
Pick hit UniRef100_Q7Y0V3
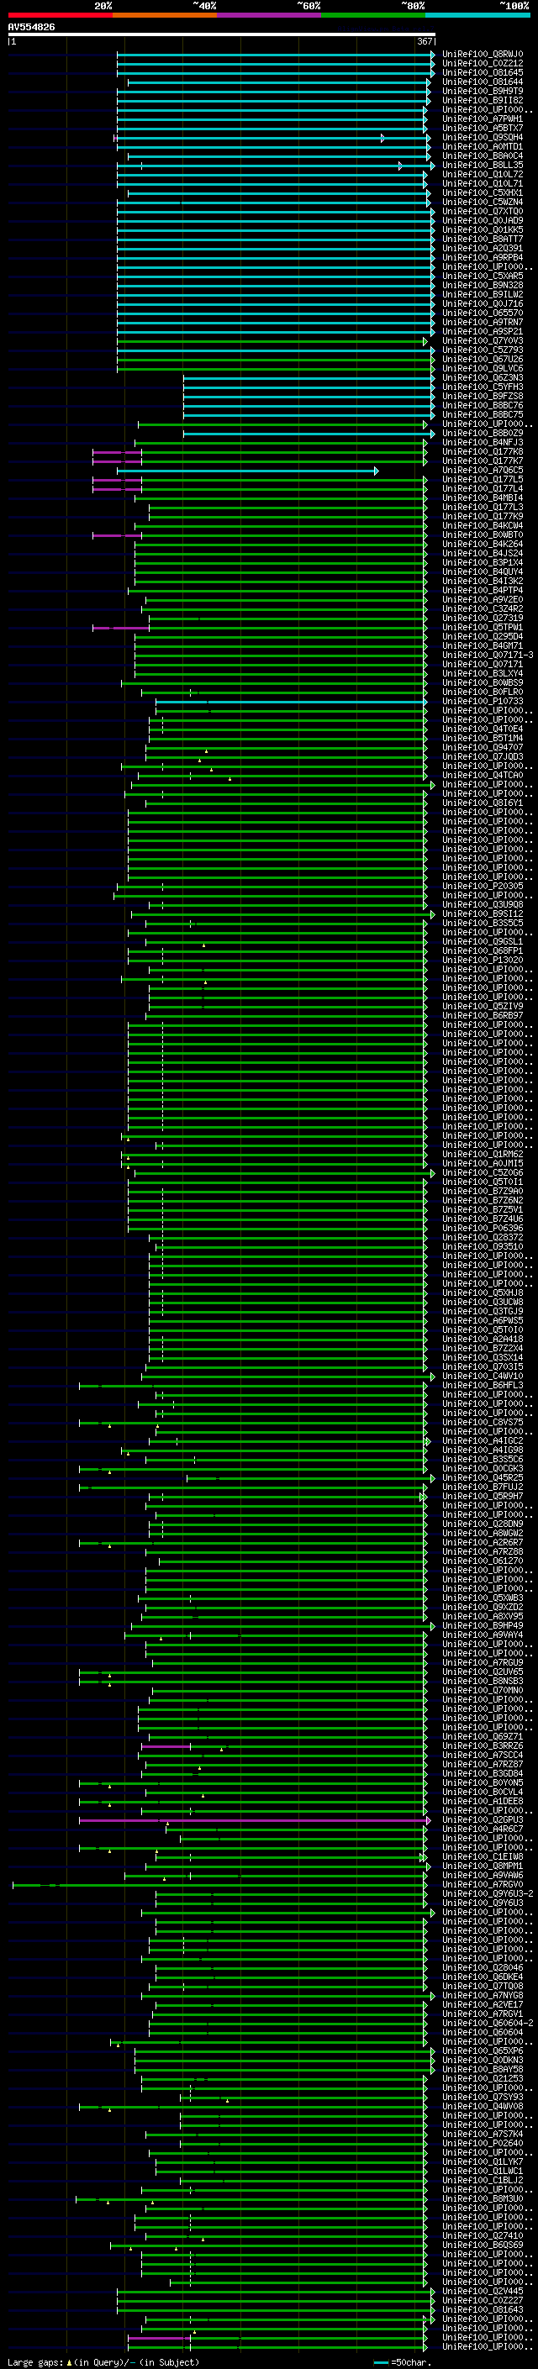click(x=482, y=340)
